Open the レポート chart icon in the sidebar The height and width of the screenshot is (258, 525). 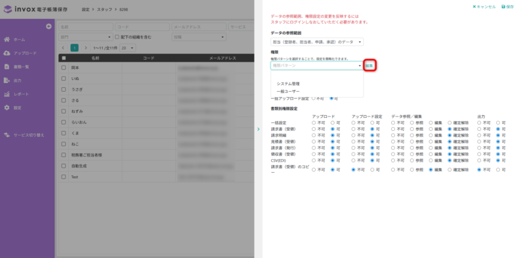tap(7, 94)
